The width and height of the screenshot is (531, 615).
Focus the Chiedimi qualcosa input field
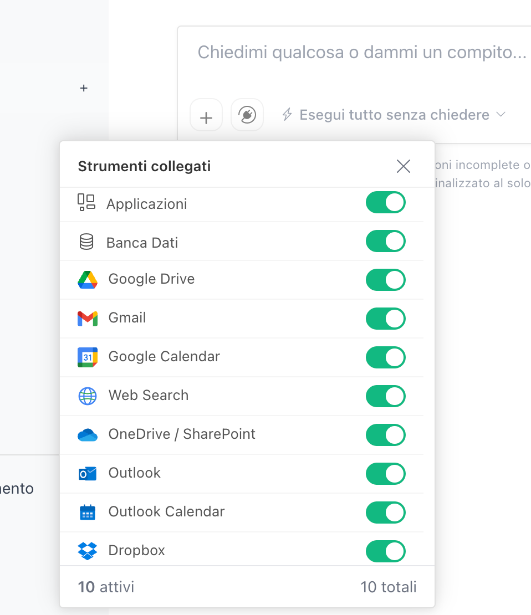tap(362, 52)
